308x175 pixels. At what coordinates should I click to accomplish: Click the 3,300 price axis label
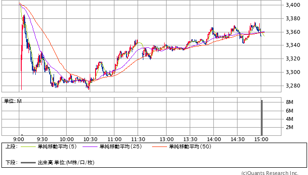click(293, 72)
